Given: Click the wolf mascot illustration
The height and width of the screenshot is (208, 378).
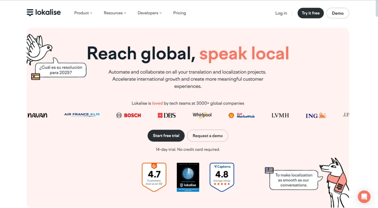Looking at the screenshot, I should pos(334,183).
